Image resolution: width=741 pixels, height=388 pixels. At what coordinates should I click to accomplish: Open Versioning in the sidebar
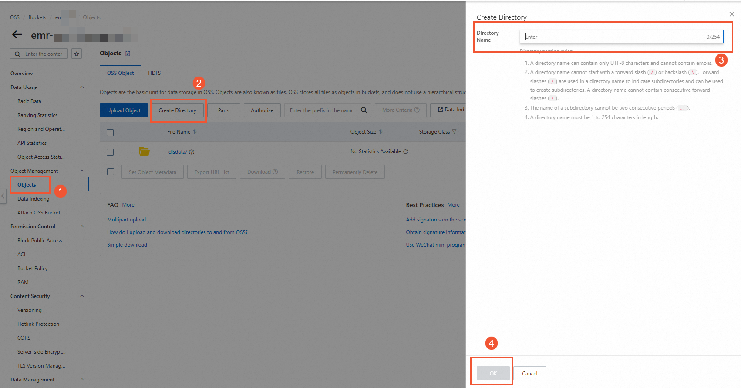click(x=30, y=310)
